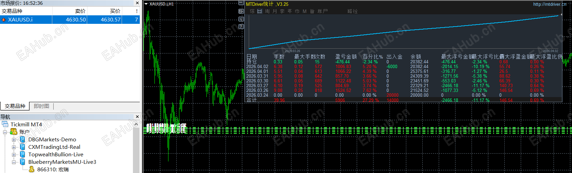The height and width of the screenshot is (173, 572).
Task: Switch to the 即时图 tab
Action: pyautogui.click(x=41, y=106)
